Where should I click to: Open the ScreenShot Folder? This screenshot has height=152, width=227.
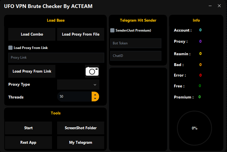[81, 128]
